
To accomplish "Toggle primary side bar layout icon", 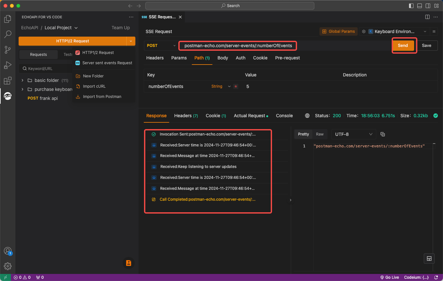I will pyautogui.click(x=411, y=6).
